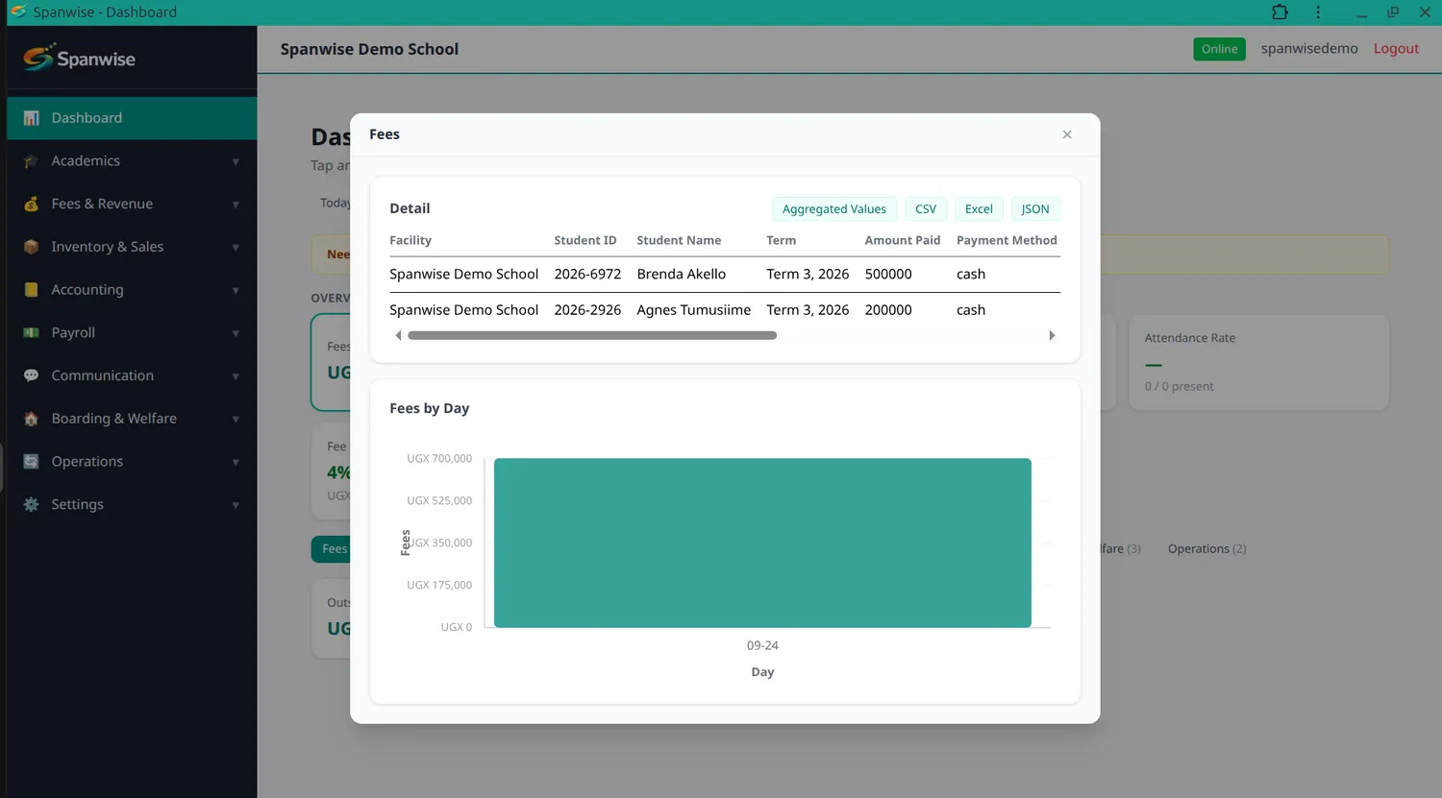Switch to Aggregated Values view
Viewport: 1442px width, 798px height.
tap(834, 209)
